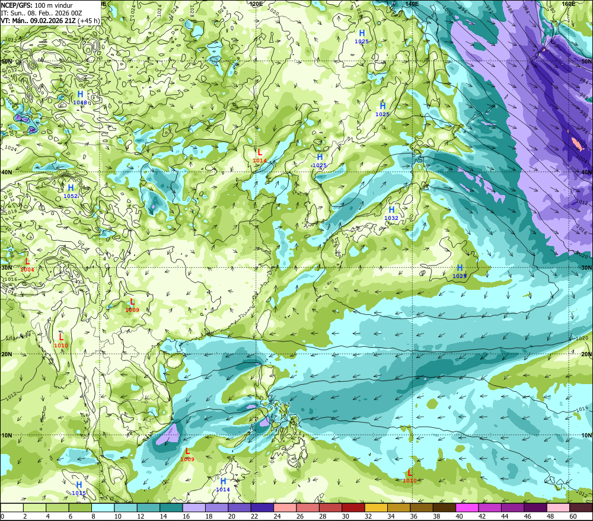Pick the light green 2–4 legend swatch

[34, 507]
